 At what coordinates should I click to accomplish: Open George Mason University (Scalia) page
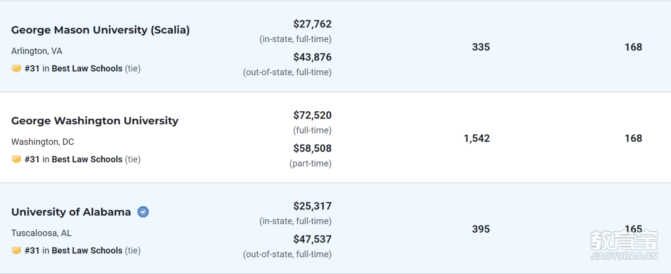[101, 30]
